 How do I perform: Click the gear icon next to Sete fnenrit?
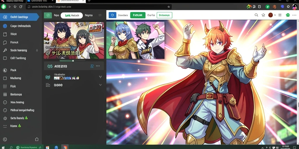point(5,118)
